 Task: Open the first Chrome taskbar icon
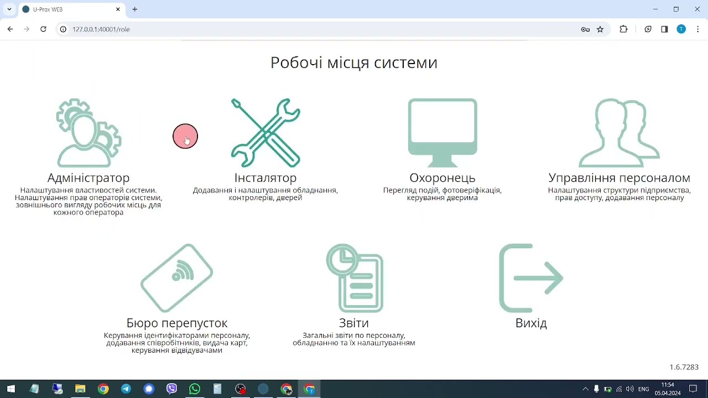click(x=103, y=389)
